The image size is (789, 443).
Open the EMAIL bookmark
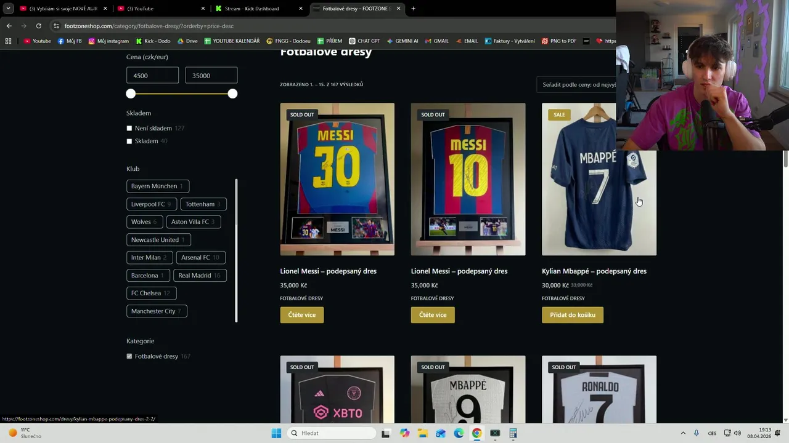(x=467, y=41)
